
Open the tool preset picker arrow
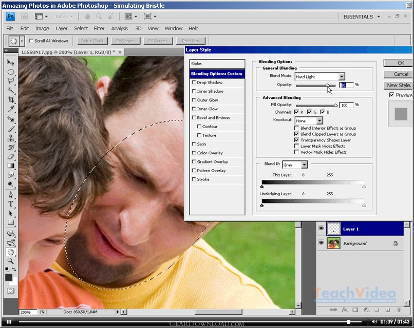point(22,41)
